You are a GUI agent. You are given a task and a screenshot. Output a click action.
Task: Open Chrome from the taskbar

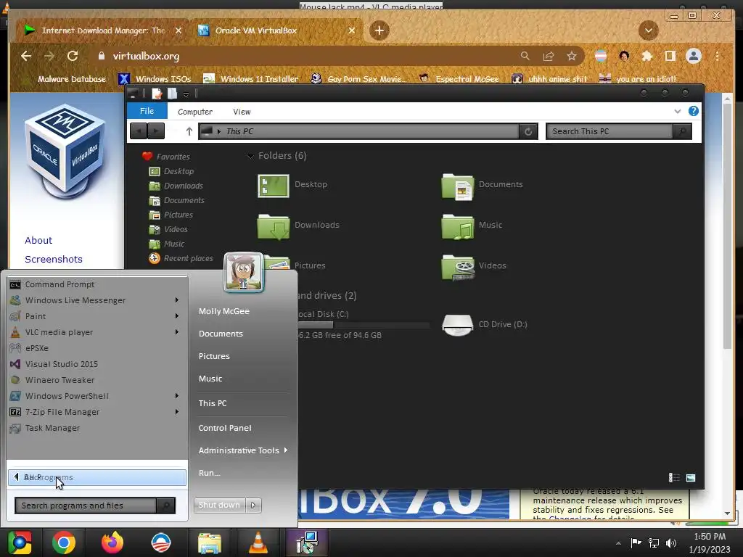point(64,542)
